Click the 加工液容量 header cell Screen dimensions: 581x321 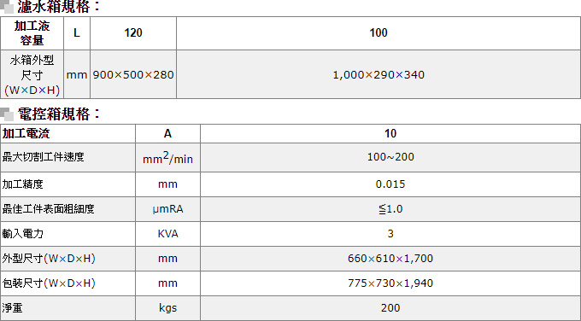(x=32, y=33)
